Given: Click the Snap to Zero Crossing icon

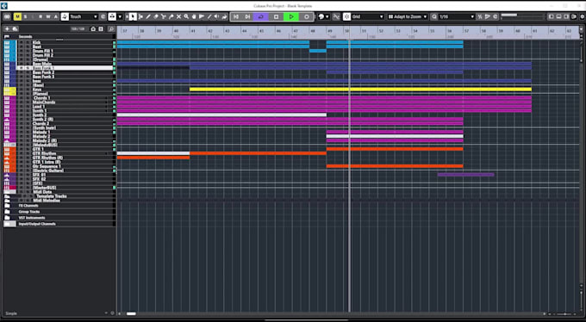Looking at the screenshot, I should coord(336,17).
